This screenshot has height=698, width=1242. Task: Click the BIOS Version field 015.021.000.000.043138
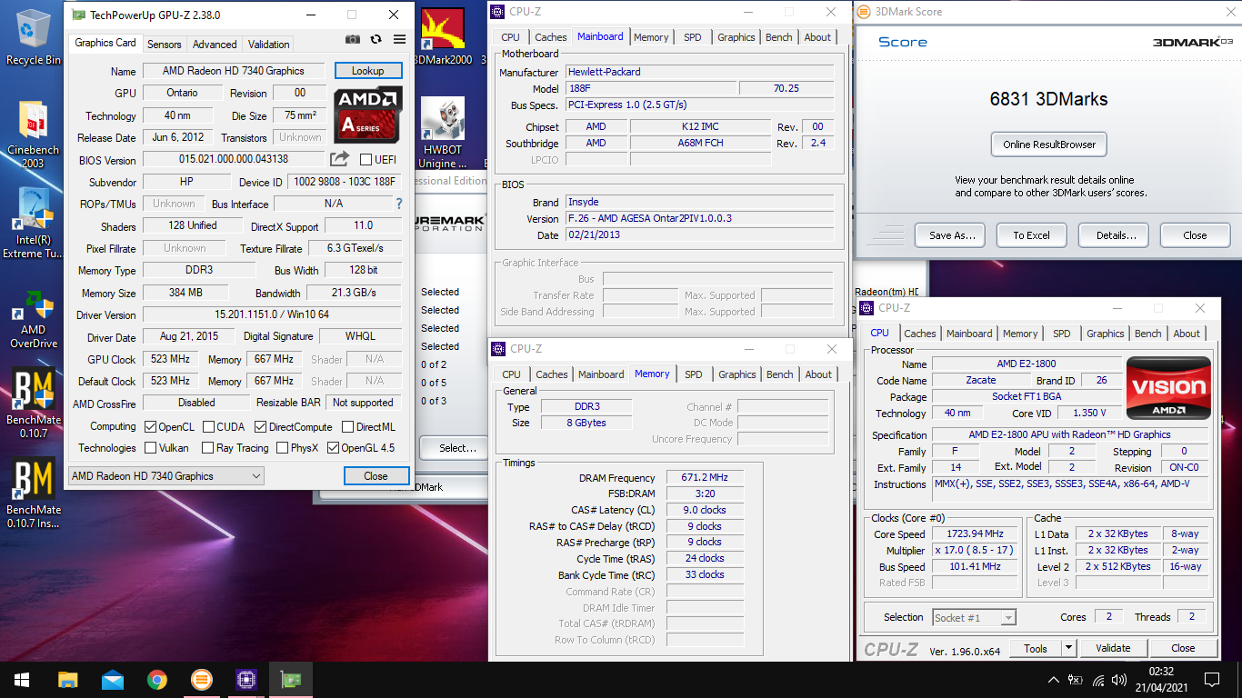pos(234,160)
